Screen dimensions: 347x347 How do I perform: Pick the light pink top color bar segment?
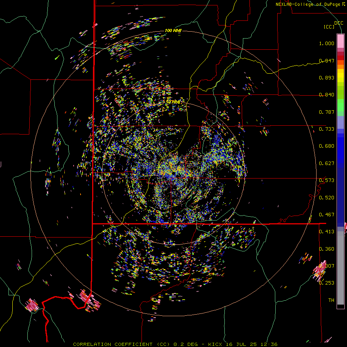340,41
